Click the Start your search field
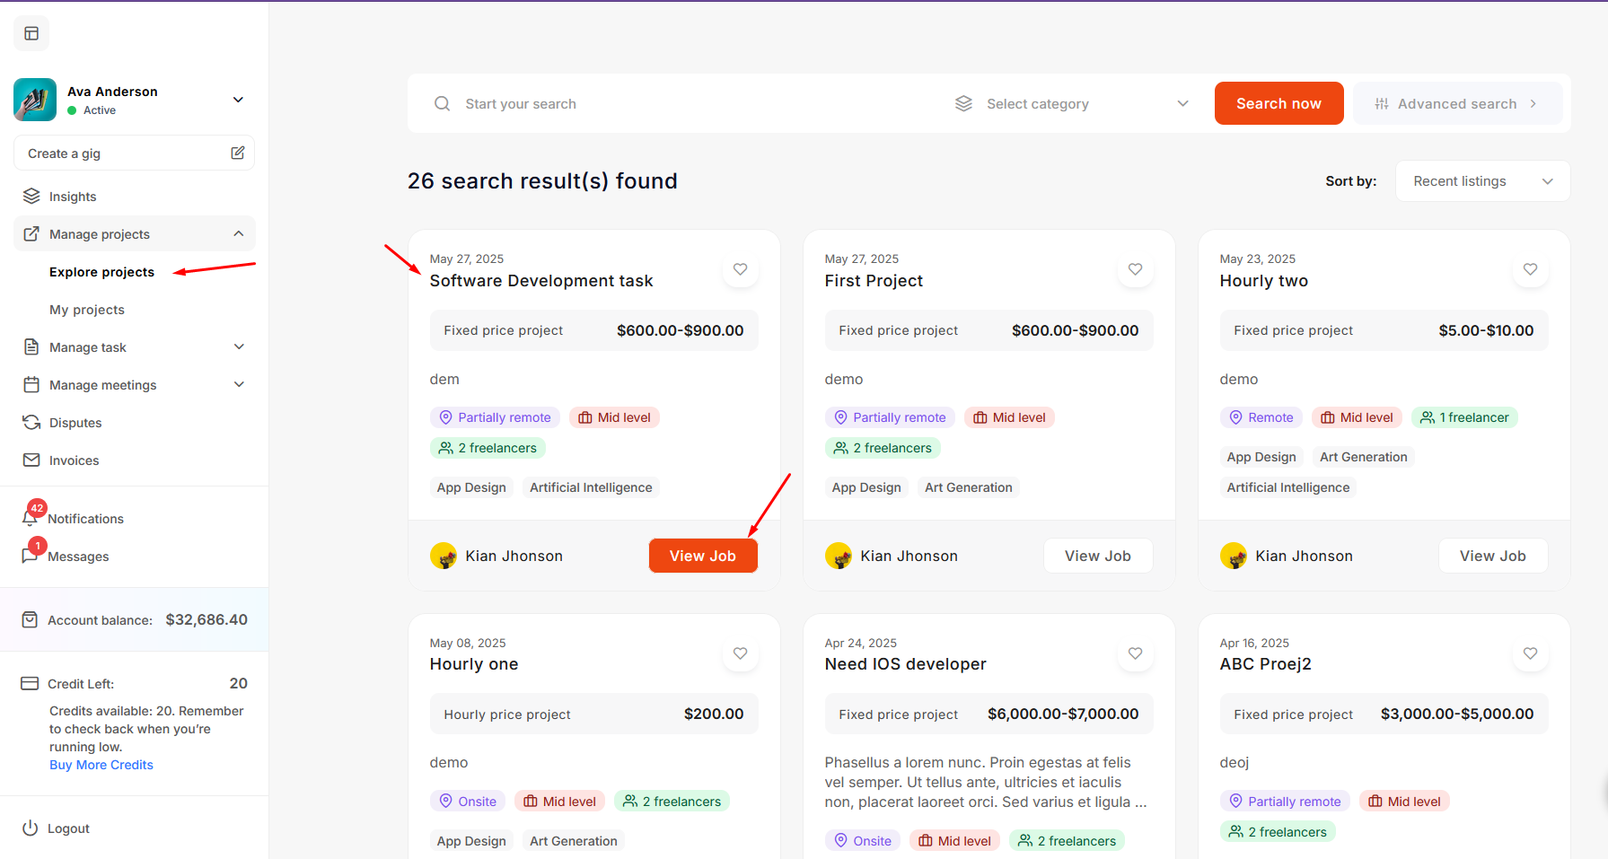 682,104
